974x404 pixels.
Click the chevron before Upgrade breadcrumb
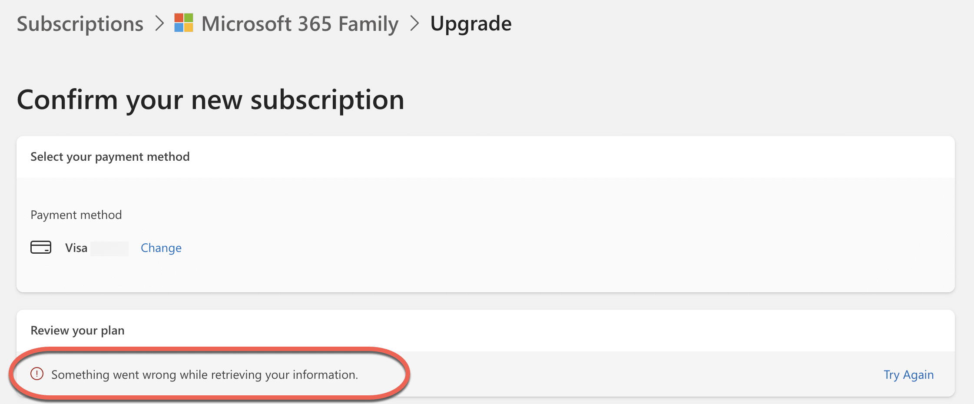(415, 23)
